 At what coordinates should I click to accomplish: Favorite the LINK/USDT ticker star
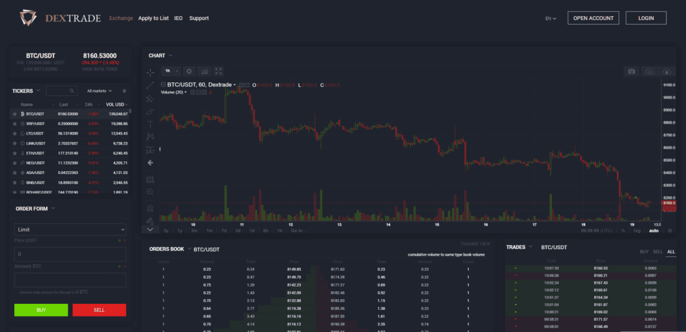[15, 143]
